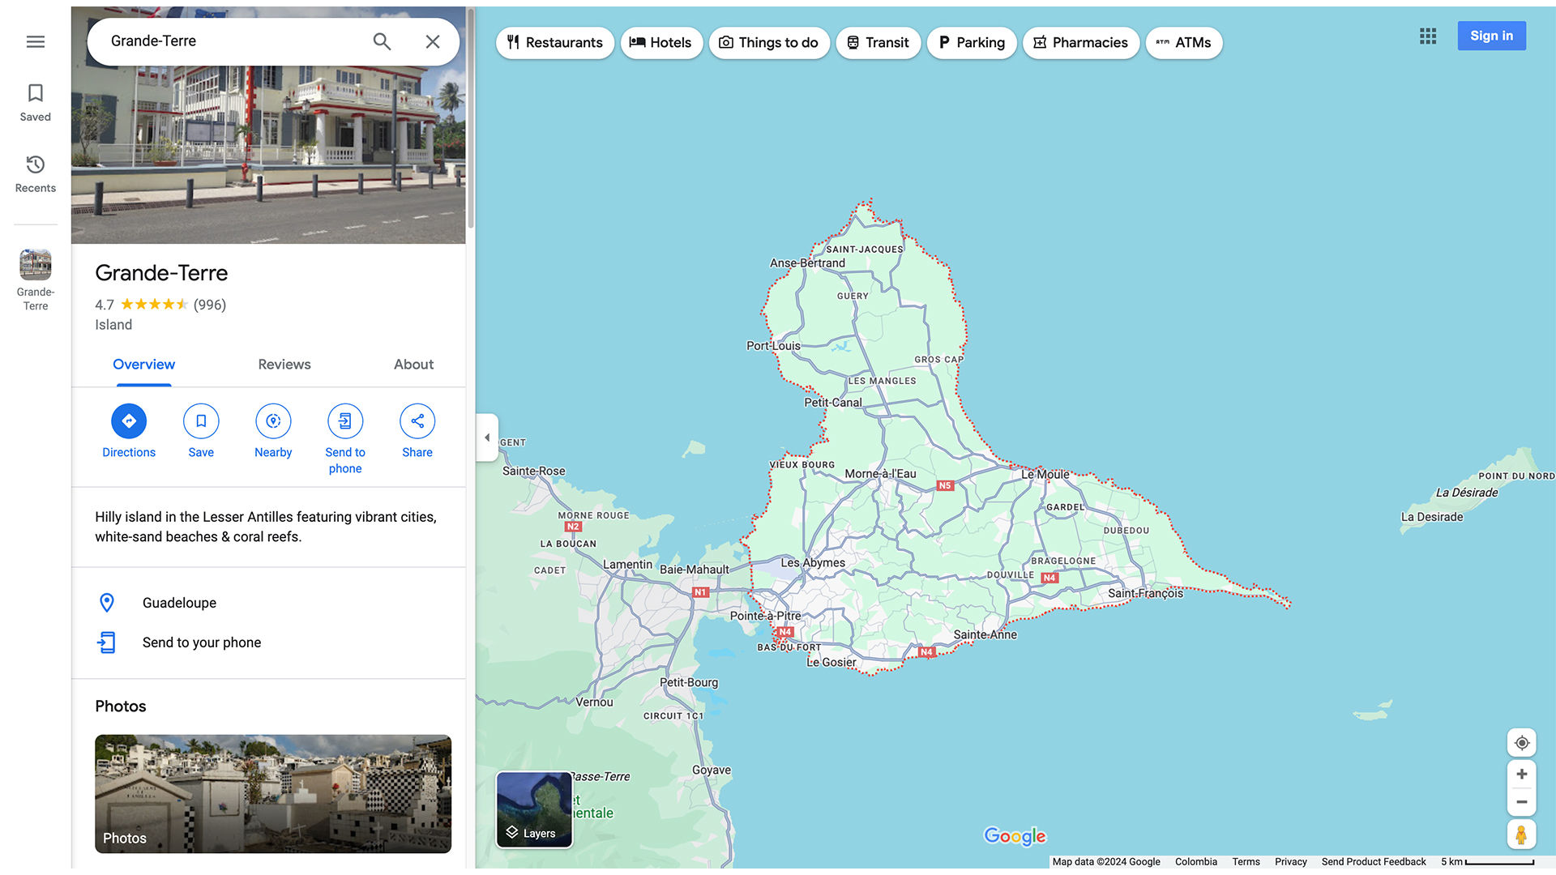Click Petit-Canal map label
This screenshot has width=1556, height=875.
(x=833, y=403)
